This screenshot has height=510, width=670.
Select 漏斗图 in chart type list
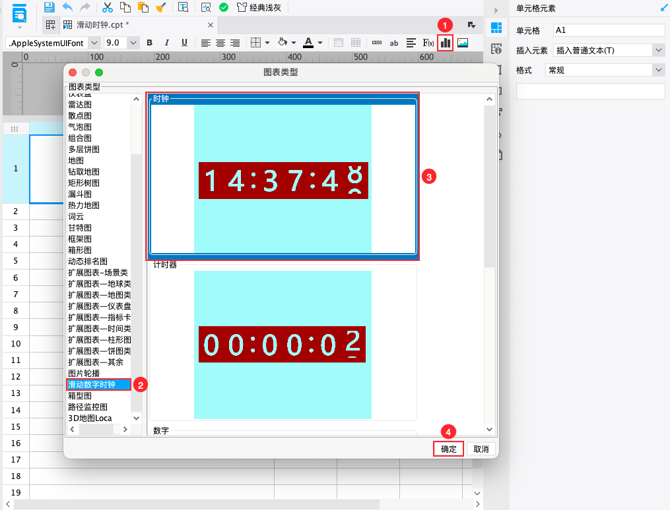[x=80, y=194]
